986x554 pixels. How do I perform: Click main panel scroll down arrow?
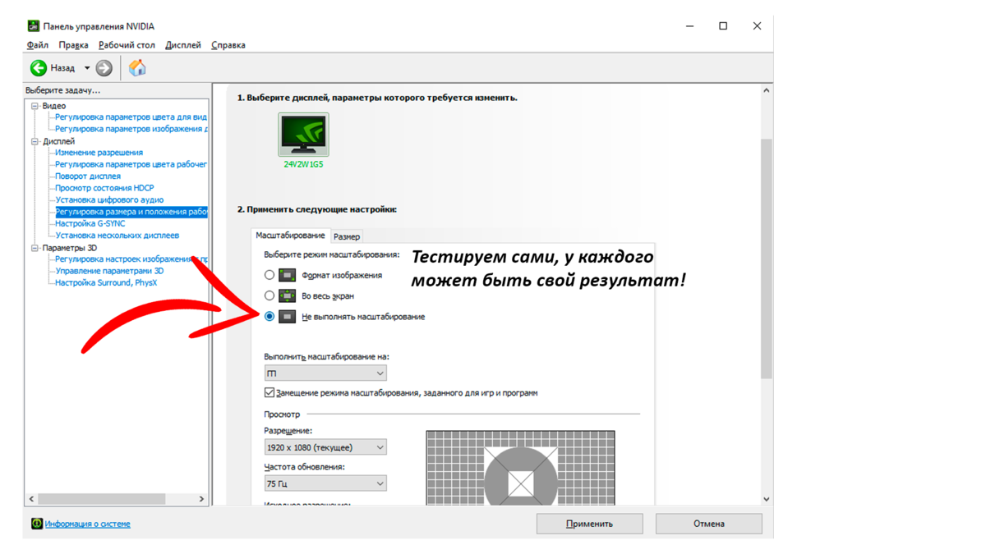tap(766, 498)
